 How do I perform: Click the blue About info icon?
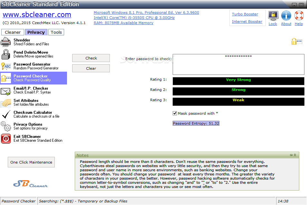286,16
